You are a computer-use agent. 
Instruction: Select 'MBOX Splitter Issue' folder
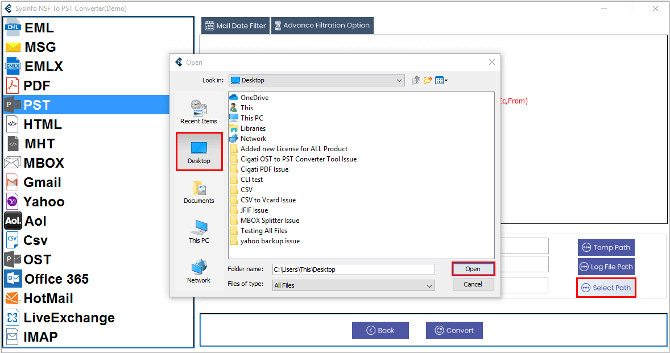(x=265, y=221)
